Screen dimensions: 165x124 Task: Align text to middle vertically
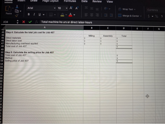pos(92,8)
